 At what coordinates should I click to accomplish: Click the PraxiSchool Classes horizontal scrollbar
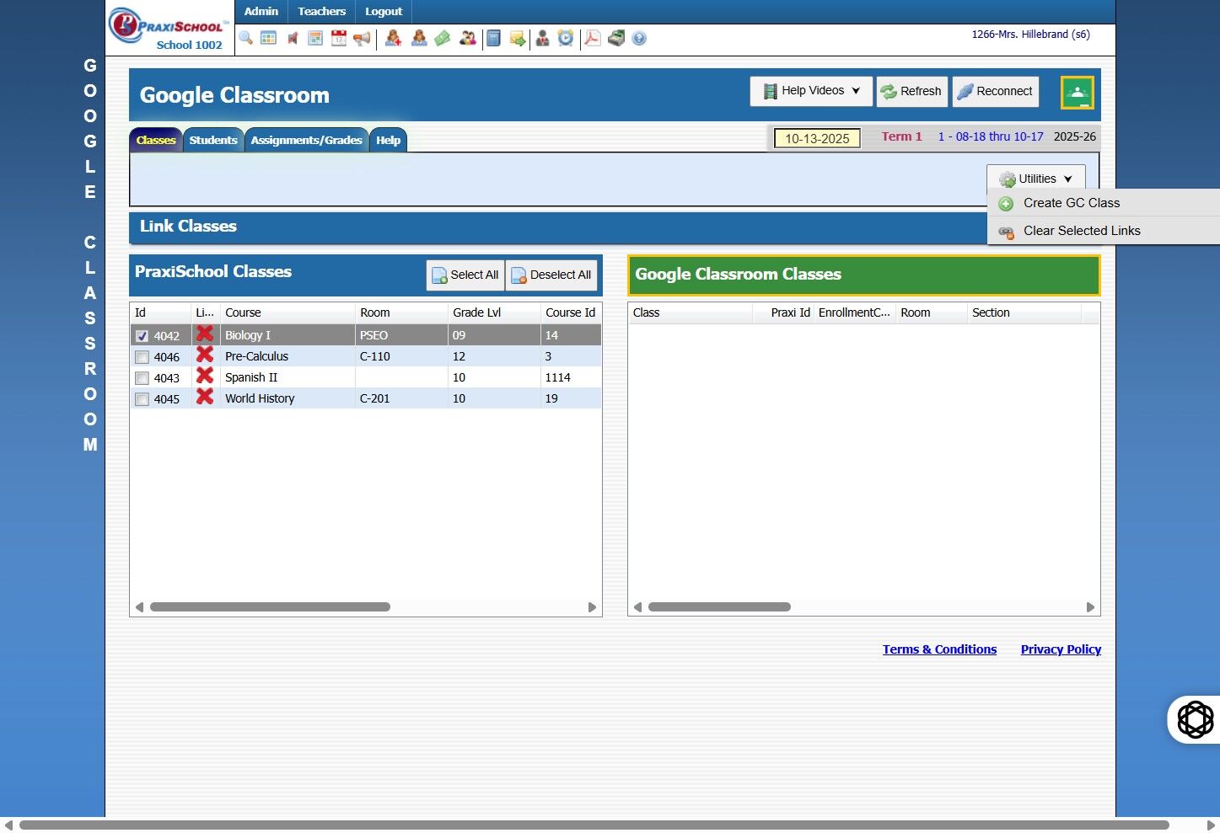click(270, 606)
